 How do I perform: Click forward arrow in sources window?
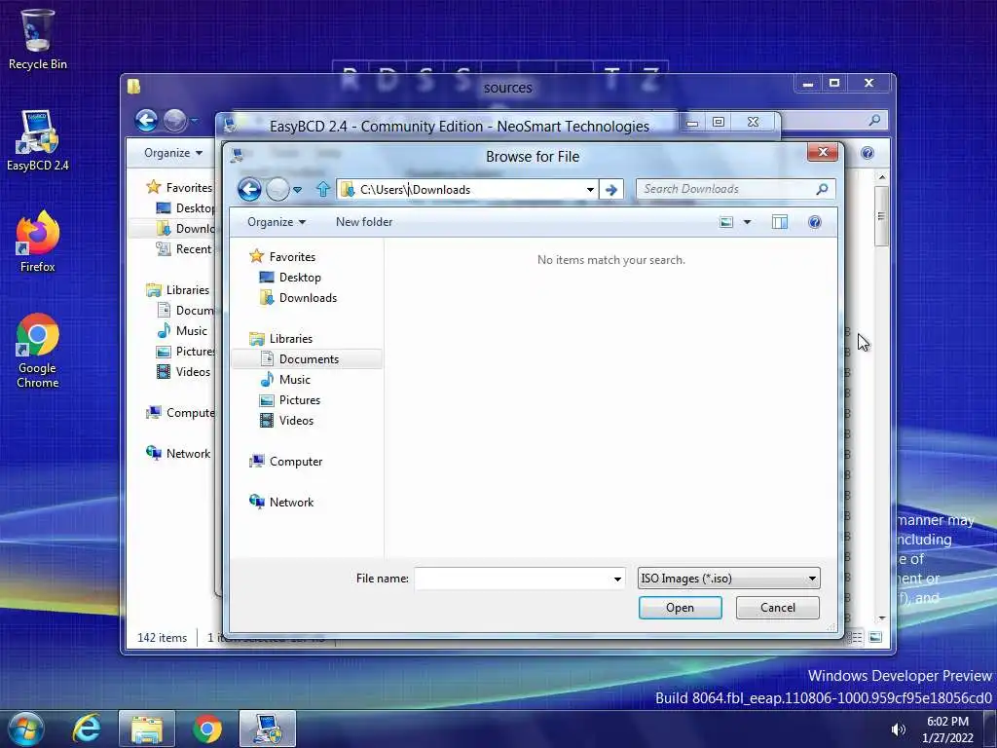[174, 120]
